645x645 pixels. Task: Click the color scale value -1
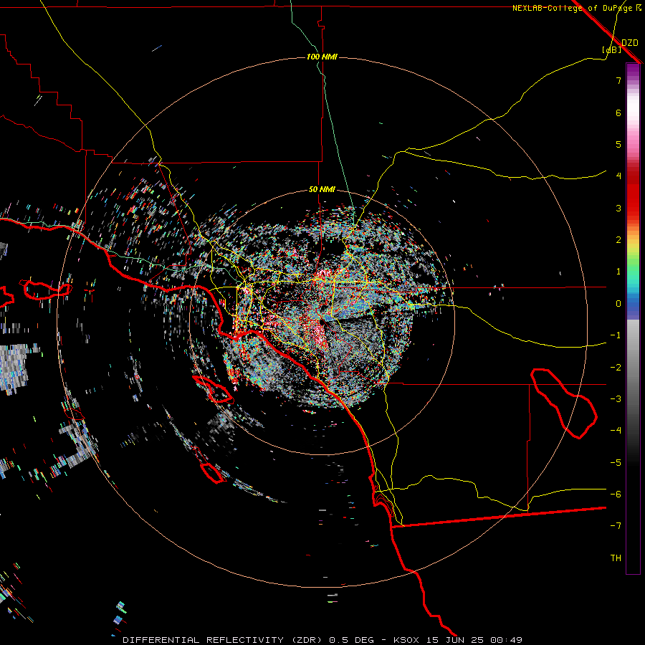pos(616,335)
